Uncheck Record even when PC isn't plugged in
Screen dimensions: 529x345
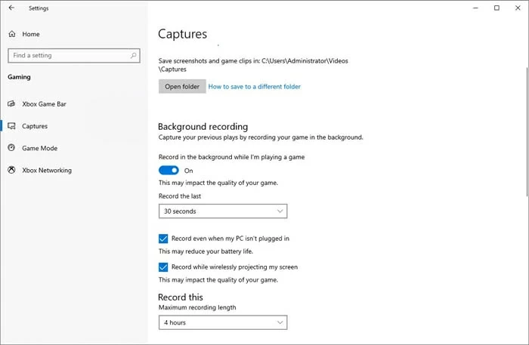point(163,239)
